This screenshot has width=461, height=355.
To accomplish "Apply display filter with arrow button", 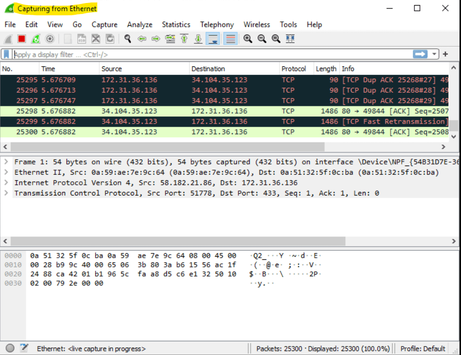I will [420, 54].
